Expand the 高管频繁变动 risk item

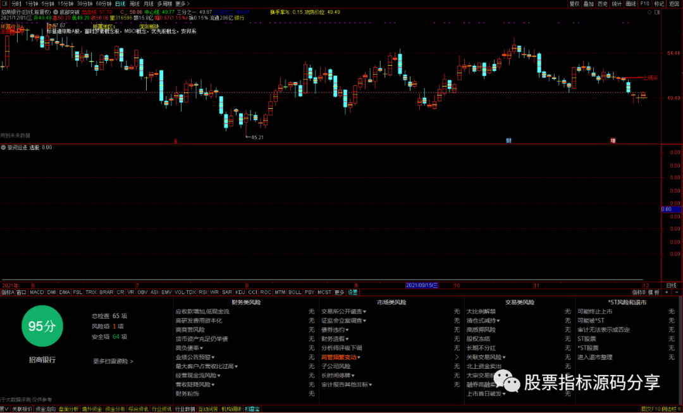[341, 357]
